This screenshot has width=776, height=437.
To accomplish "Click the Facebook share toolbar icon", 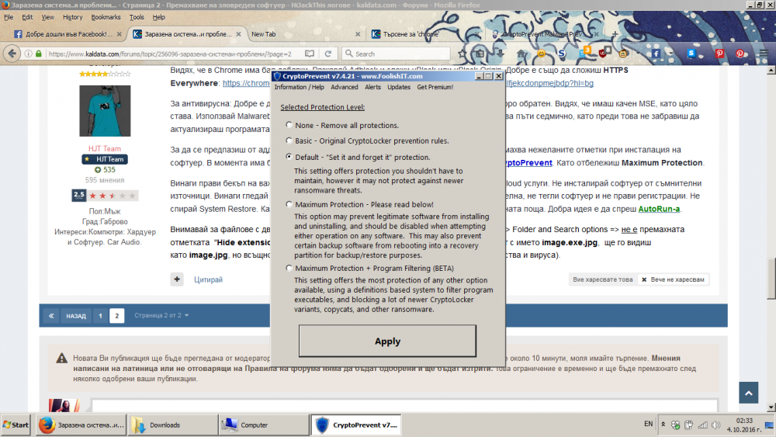I will (x=656, y=54).
